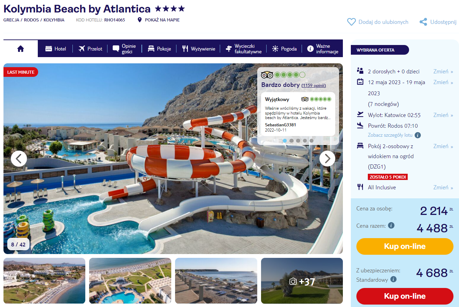Click info icon by Zobacz szczegóły lotu
Image resolution: width=459 pixels, height=307 pixels.
tap(418, 135)
